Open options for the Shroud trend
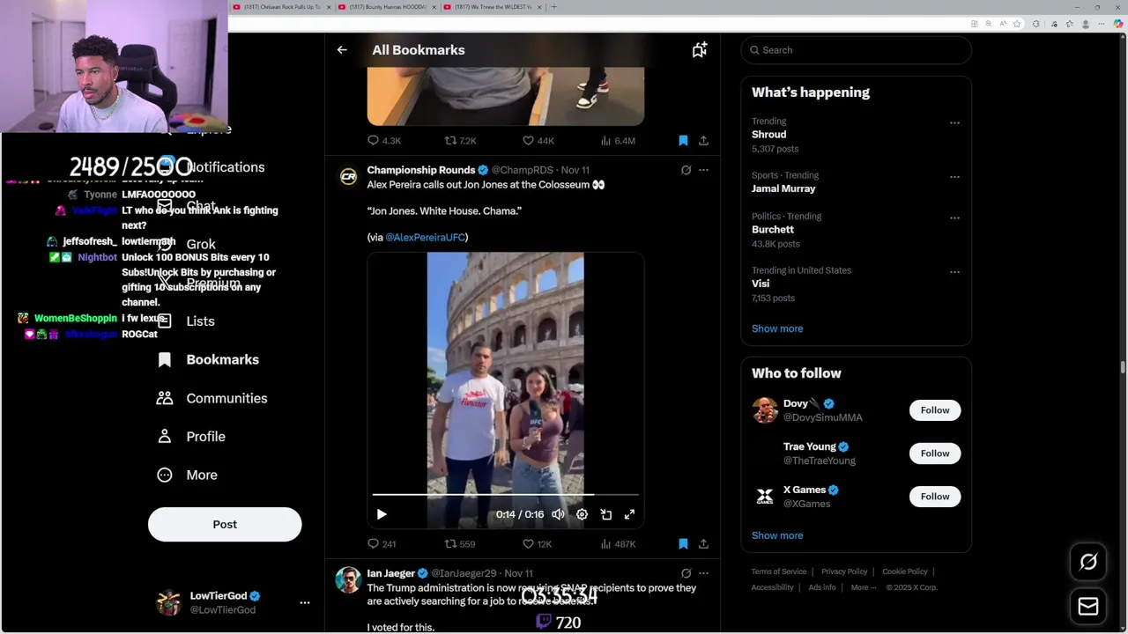Screen dimensions: 1128x634 pyautogui.click(x=954, y=123)
